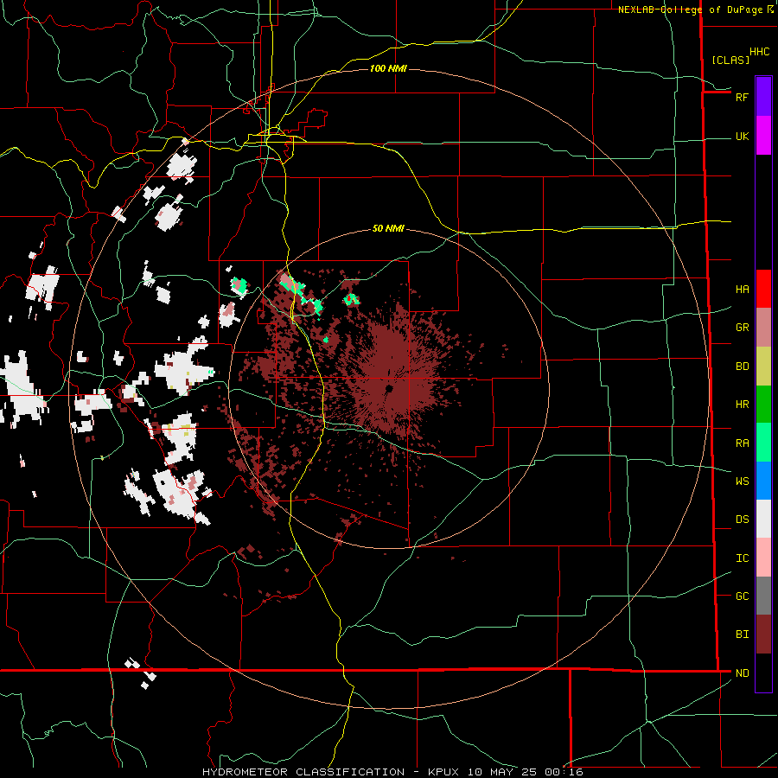
Task: Click the UK legend label
Action: click(742, 136)
